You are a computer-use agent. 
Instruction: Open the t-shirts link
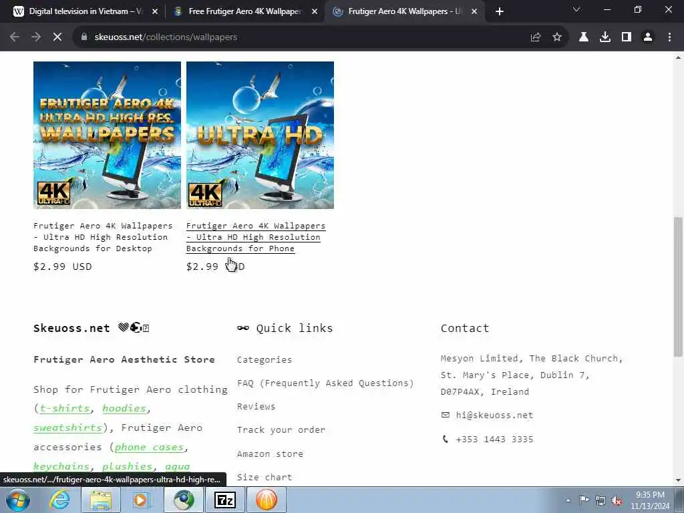(x=65, y=408)
